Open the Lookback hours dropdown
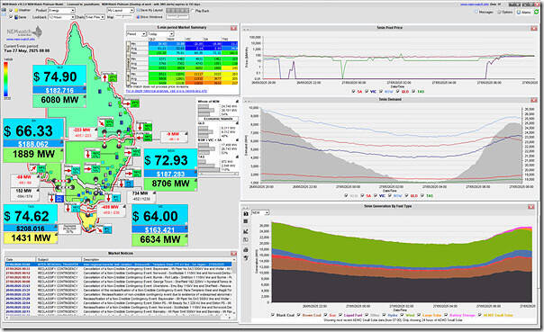Screen dimensions: 544x332 pos(61,17)
